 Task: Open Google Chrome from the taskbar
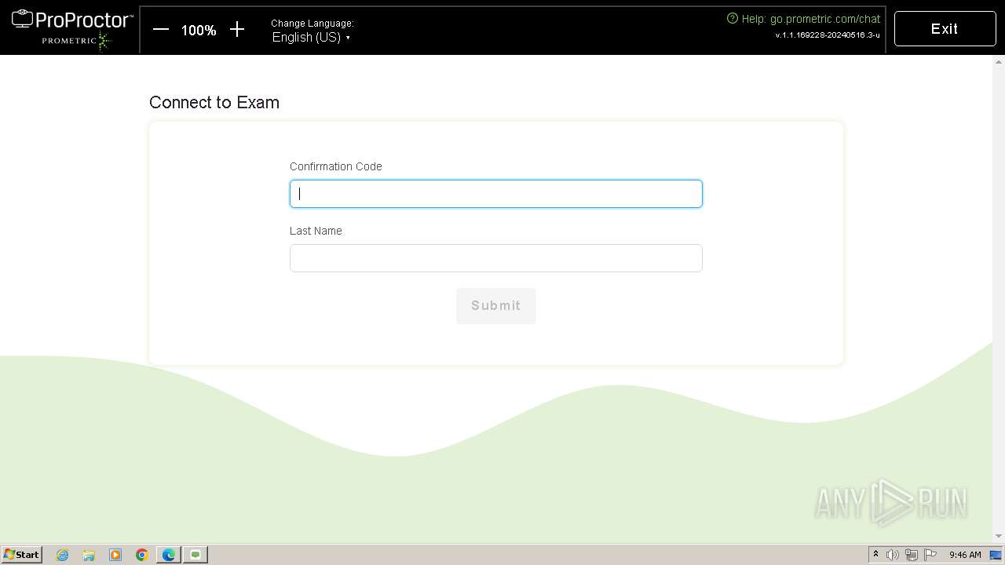tap(142, 555)
